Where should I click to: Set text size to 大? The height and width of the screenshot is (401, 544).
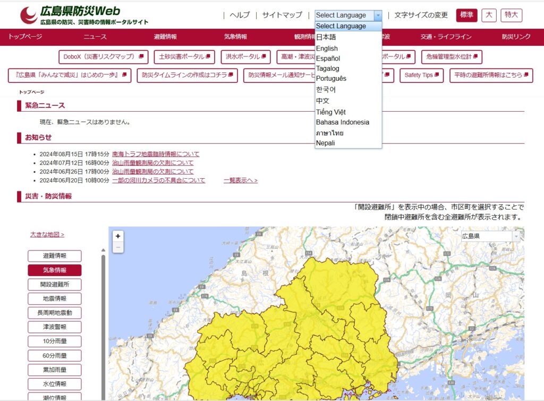[489, 15]
